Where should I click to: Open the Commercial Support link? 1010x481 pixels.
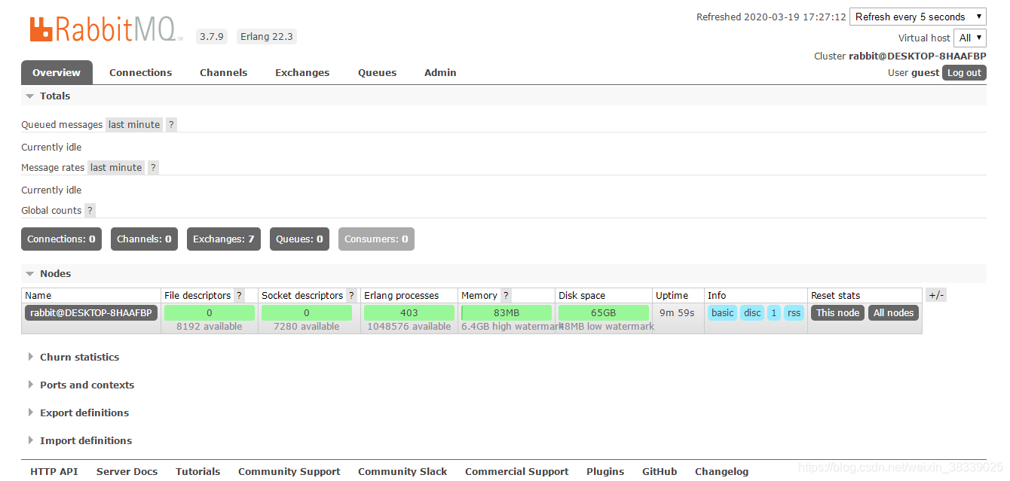click(x=517, y=472)
